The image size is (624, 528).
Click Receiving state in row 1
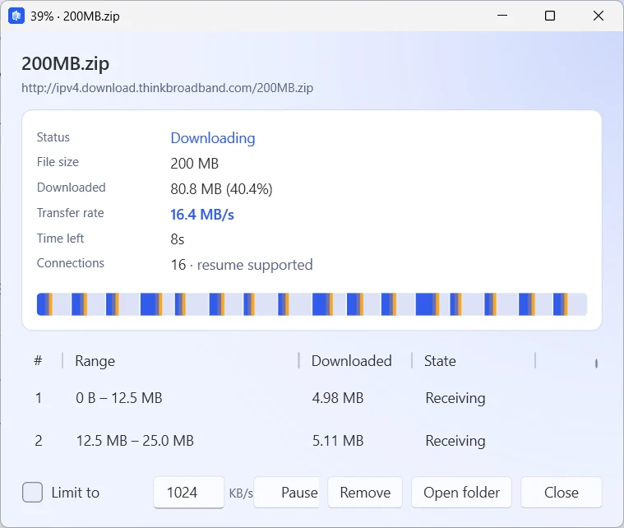pyautogui.click(x=455, y=398)
